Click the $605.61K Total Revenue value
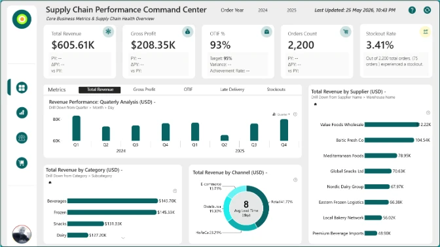The image size is (440, 247). pos(73,45)
